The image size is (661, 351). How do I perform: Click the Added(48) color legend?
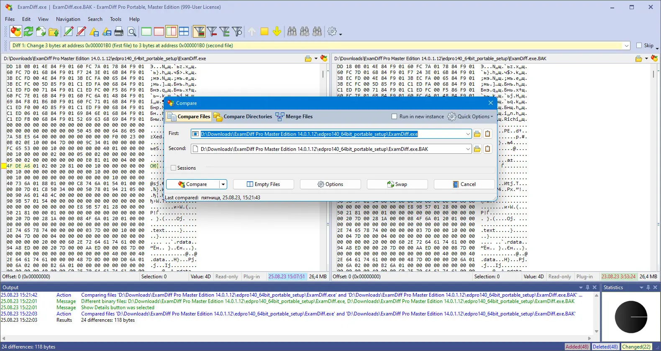click(x=577, y=347)
